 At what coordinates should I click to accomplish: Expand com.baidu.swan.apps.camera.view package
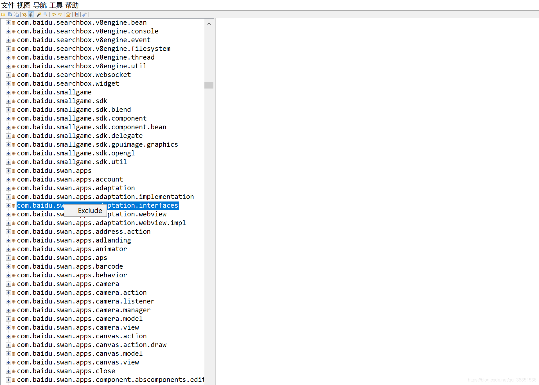(x=8, y=328)
